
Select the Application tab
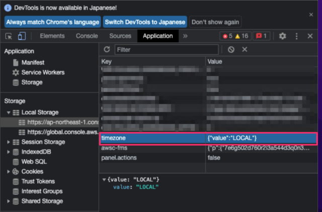pyautogui.click(x=157, y=36)
